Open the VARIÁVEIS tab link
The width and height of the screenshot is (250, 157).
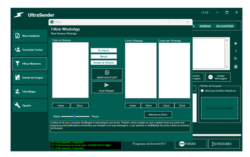click(x=205, y=26)
